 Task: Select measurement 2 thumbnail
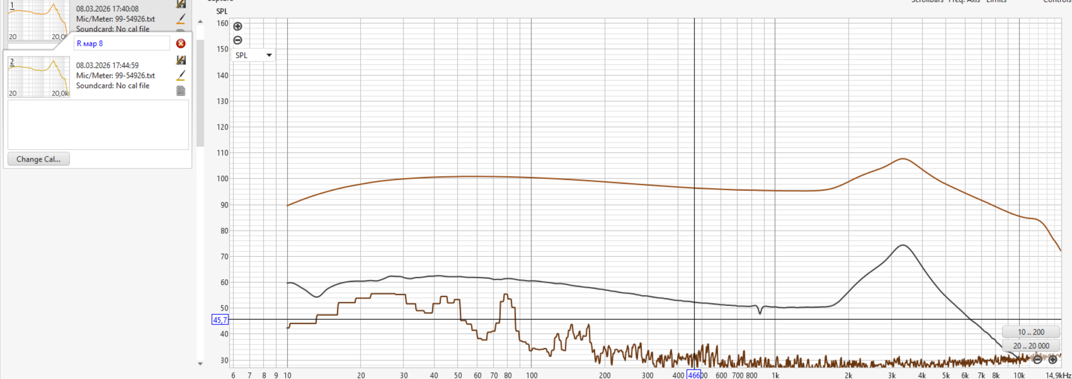tap(39, 77)
